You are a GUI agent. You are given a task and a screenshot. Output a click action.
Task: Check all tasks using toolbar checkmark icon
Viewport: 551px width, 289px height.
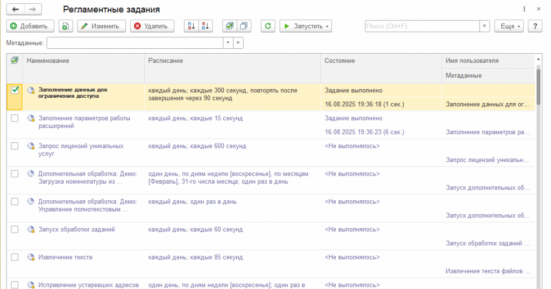click(x=229, y=26)
